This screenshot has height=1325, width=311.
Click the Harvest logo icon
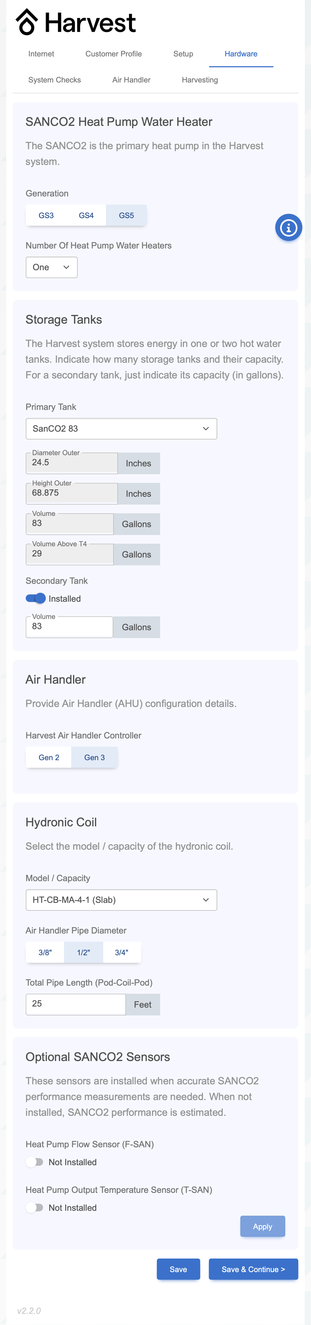point(27,22)
